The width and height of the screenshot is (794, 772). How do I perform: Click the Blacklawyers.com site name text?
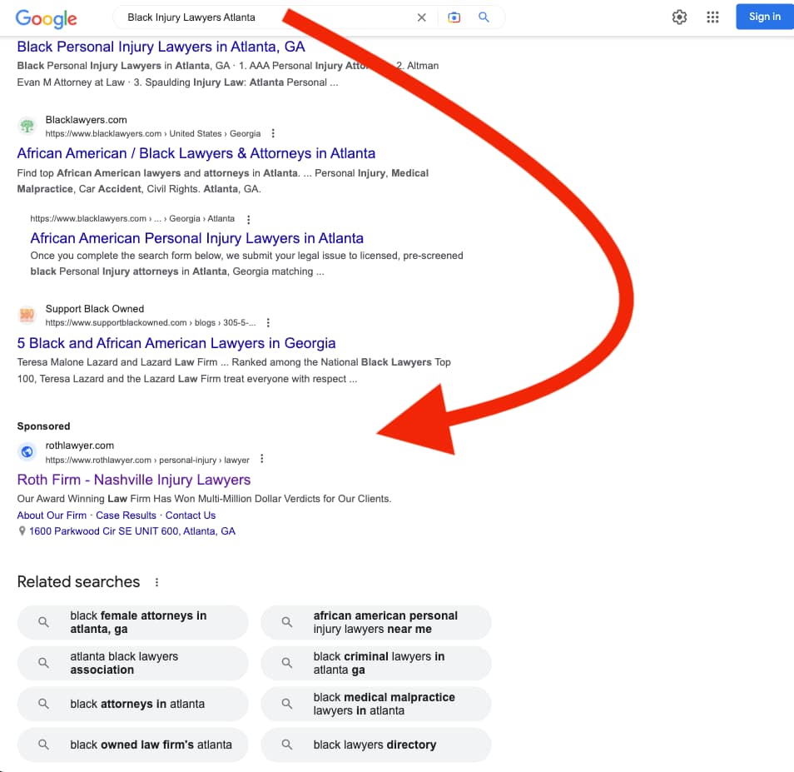click(x=86, y=120)
